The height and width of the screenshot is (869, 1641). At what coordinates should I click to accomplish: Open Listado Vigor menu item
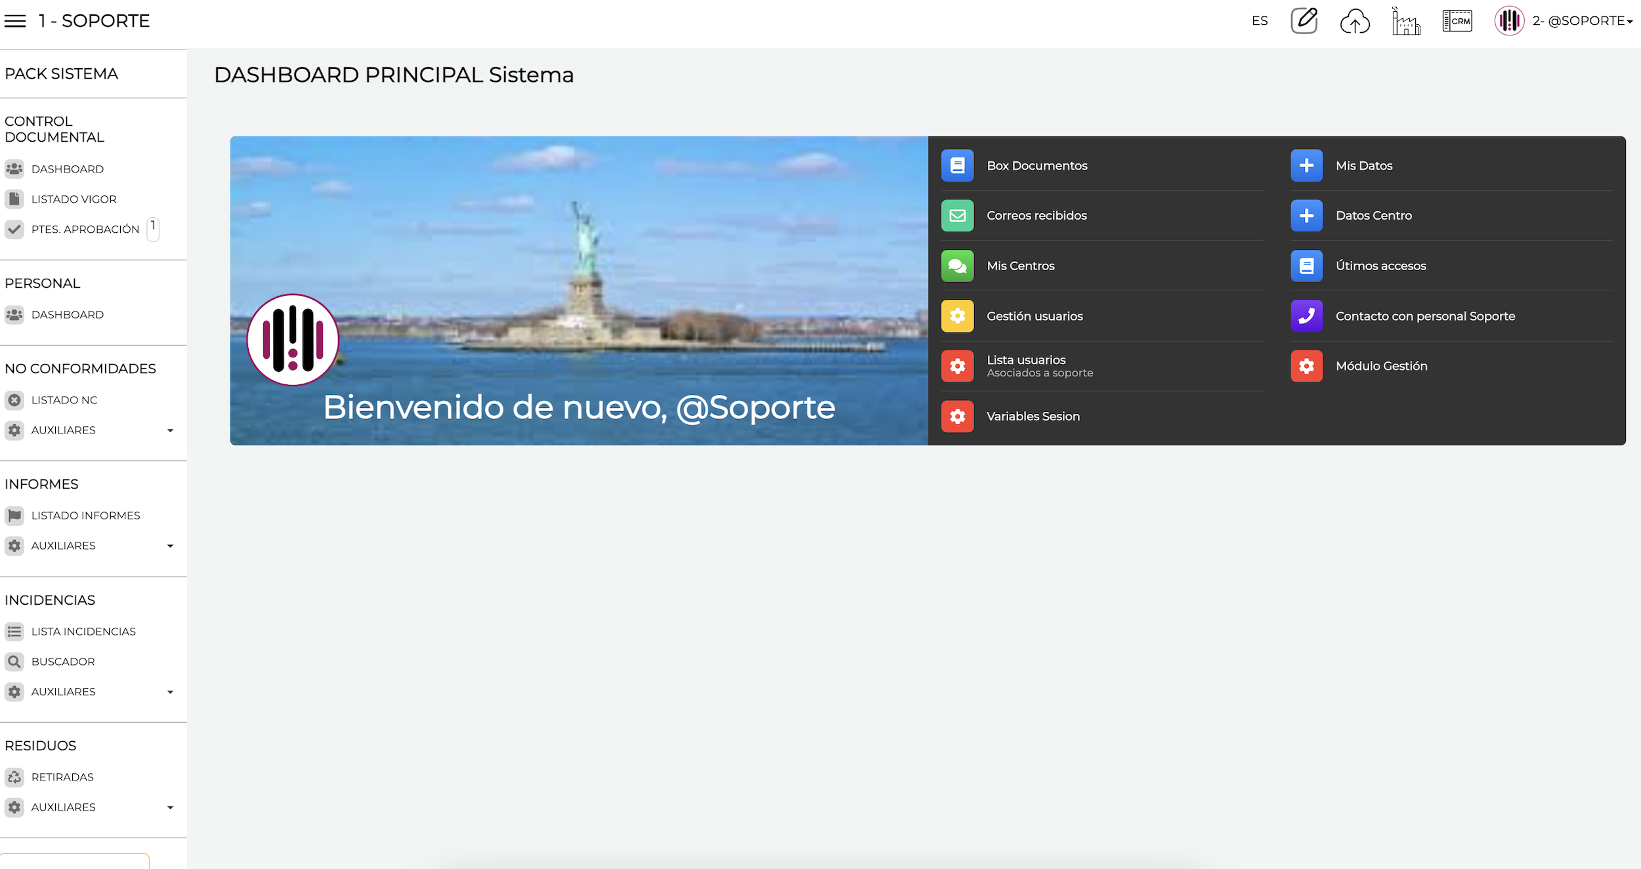tap(74, 199)
